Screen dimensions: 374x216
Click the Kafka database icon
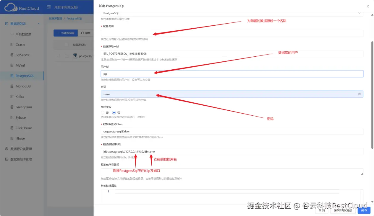click(12, 97)
